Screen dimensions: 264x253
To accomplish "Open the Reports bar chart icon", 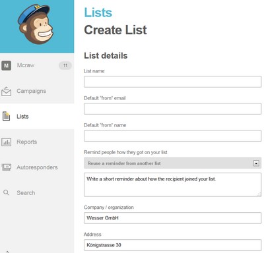I will click(6, 142).
